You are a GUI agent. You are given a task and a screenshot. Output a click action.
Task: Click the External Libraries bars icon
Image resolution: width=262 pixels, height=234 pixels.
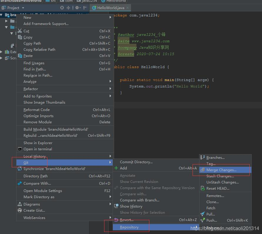point(7,52)
